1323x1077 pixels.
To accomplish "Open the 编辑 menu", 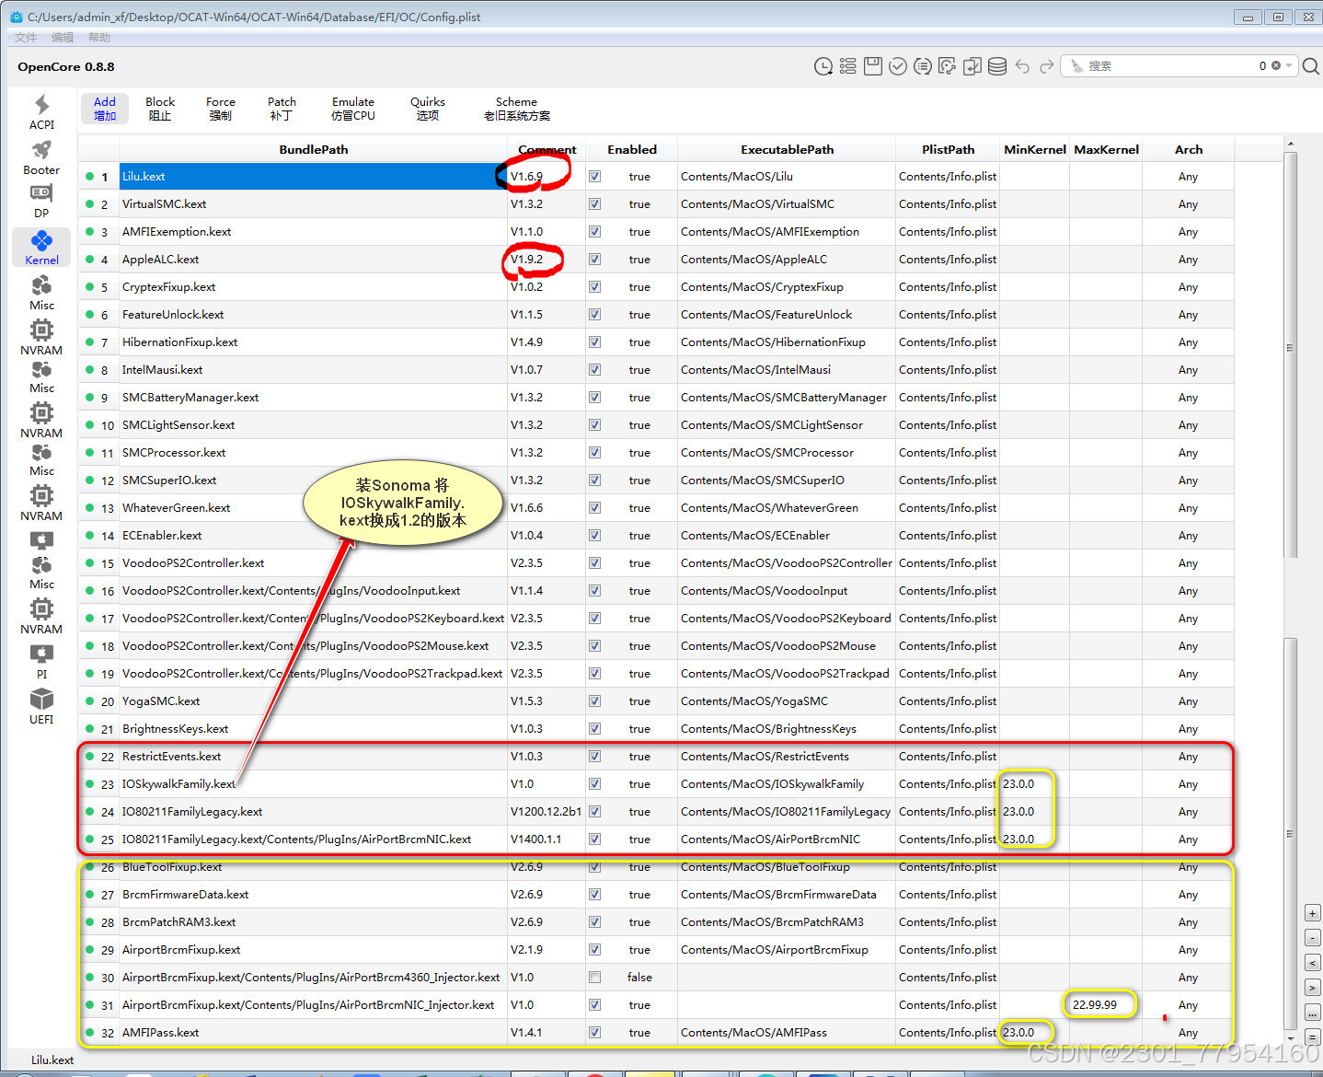I will click(x=63, y=38).
